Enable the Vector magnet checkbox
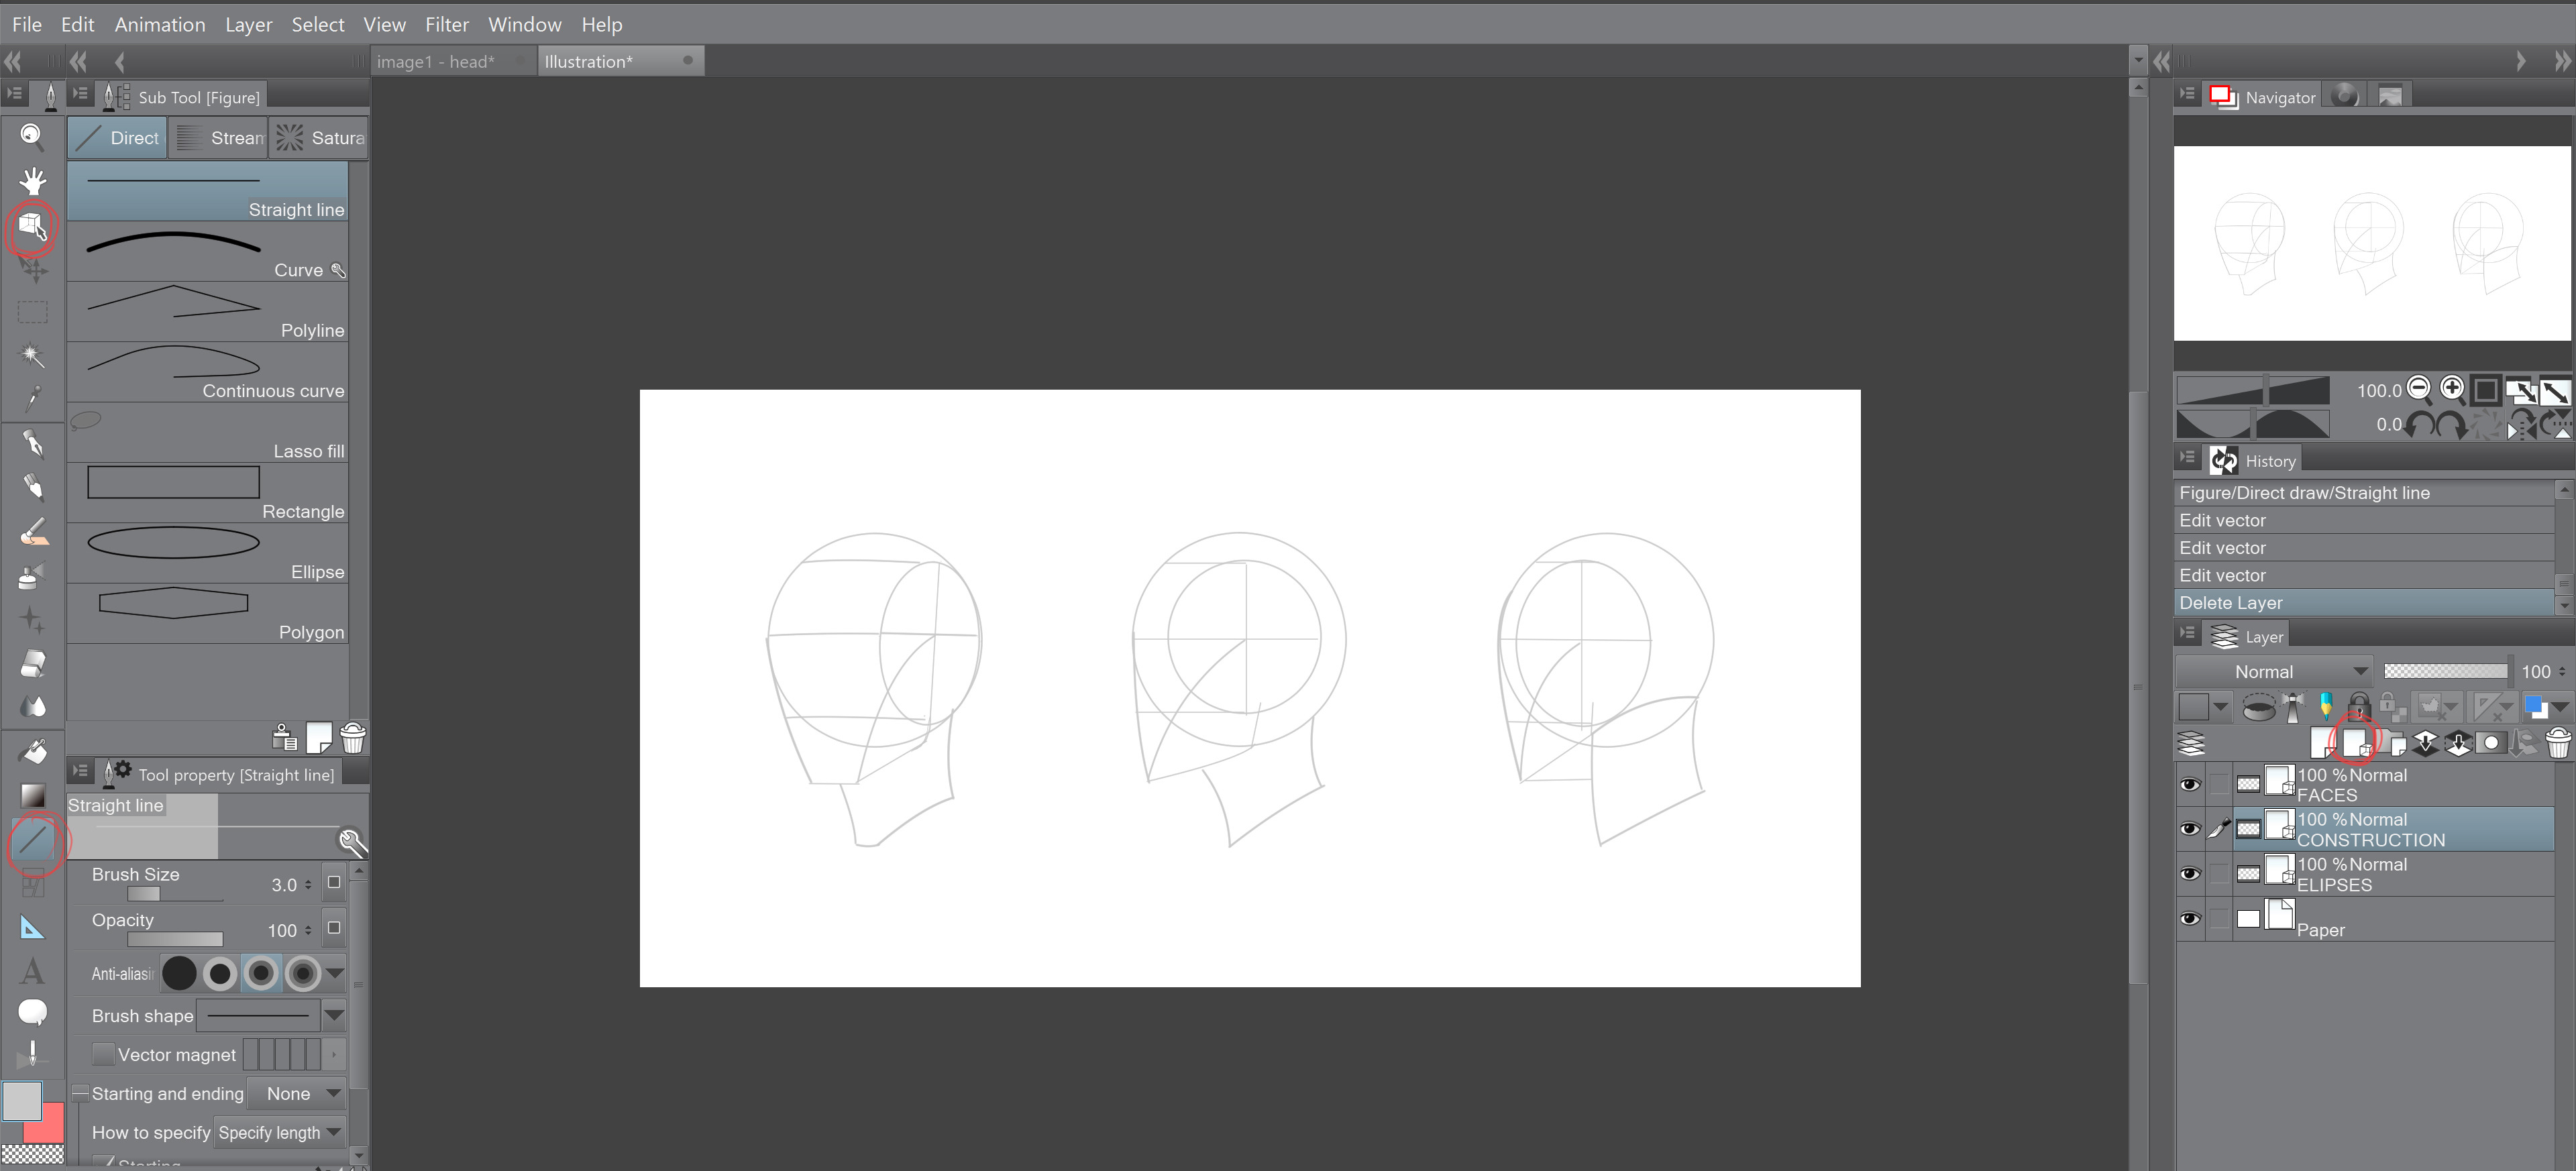 (x=103, y=1054)
